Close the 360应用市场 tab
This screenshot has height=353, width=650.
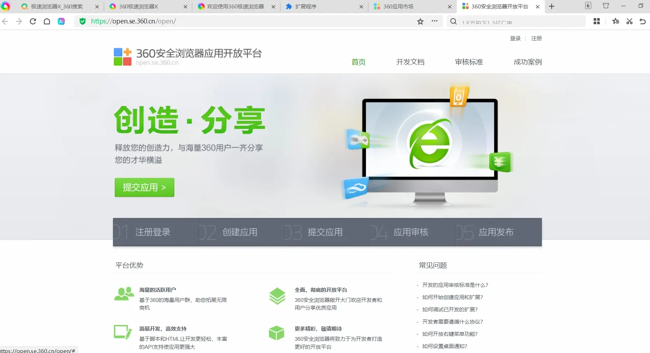coord(450,7)
